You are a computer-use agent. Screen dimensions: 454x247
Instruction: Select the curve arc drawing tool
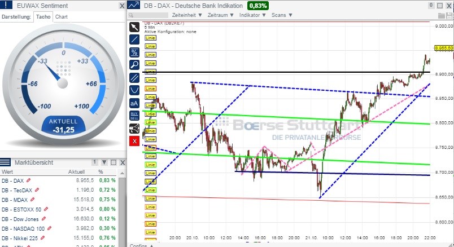[x=134, y=90]
